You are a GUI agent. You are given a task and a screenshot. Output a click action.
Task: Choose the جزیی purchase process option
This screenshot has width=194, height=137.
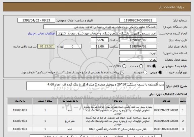(160, 73)
